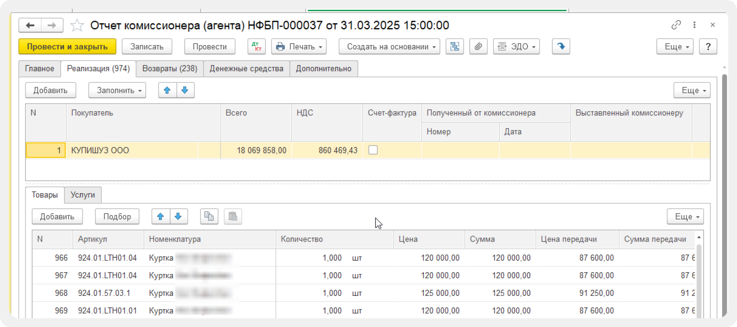Image resolution: width=737 pixels, height=327 pixels.
Task: Open the ЭДО dropdown menu
Action: (516, 46)
